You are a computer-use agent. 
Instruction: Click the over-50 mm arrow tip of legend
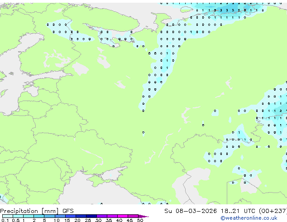pos(143,217)
